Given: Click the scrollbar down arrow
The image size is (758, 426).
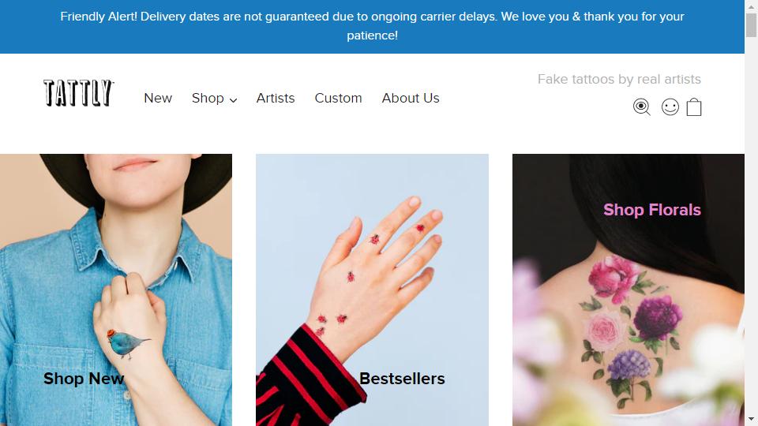Looking at the screenshot, I should coord(751,420).
